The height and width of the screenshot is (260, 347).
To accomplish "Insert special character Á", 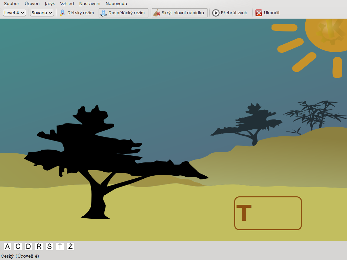I will click(x=7, y=246).
